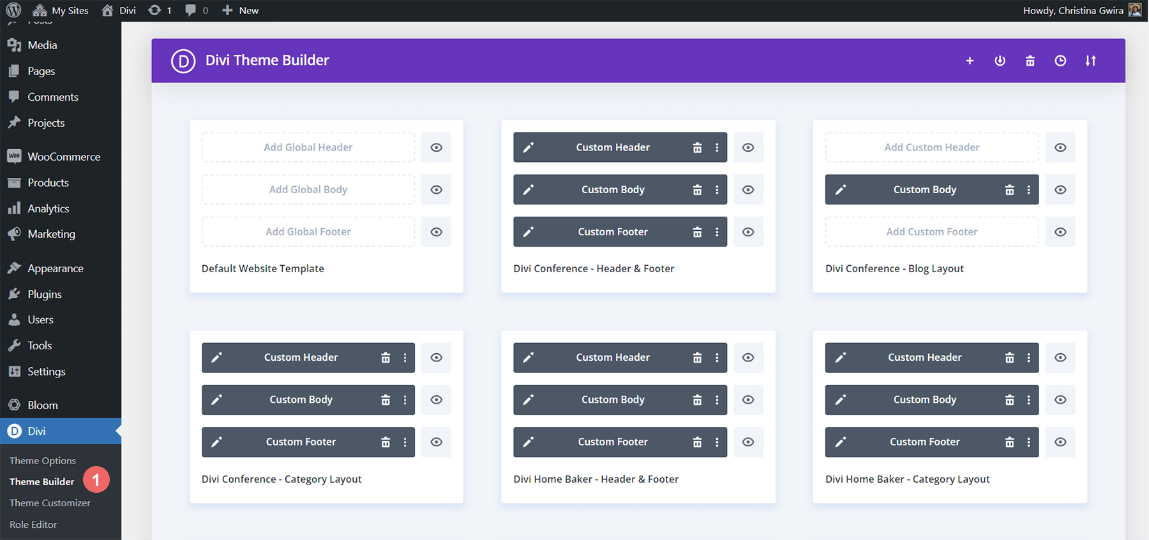Screen dimensions: 1149x540
Task: Delete Custom Footer of Divi Conference Header & Footer
Action: pos(697,232)
